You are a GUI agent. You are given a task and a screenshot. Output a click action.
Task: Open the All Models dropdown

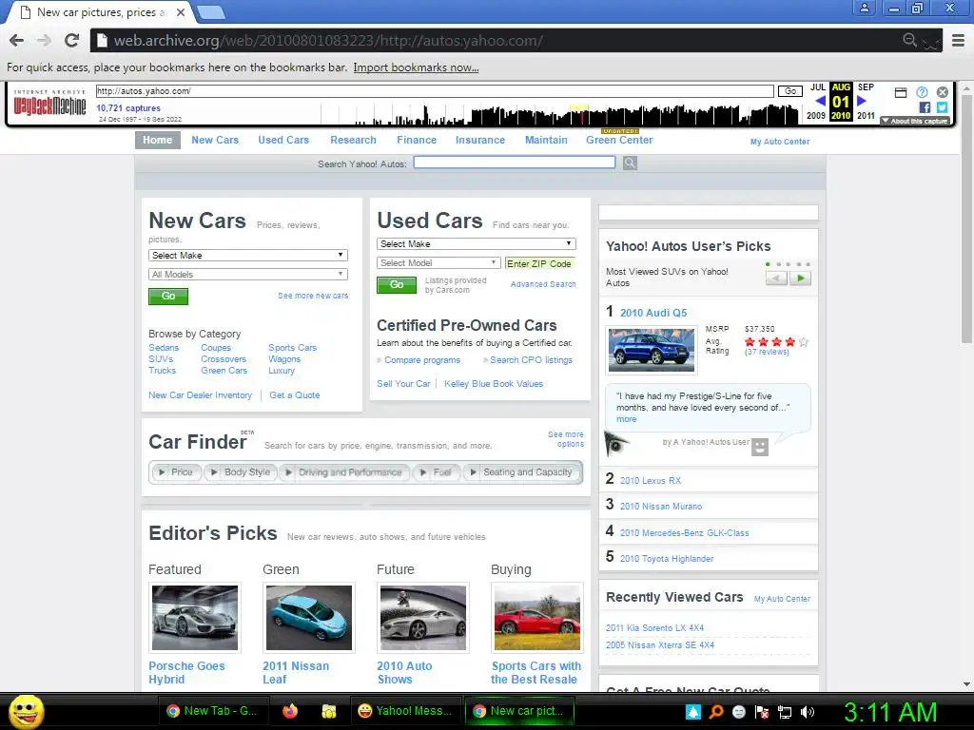[248, 275]
